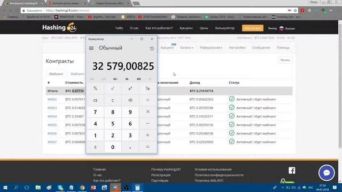Click the reciprocal 1/x key

[147, 89]
